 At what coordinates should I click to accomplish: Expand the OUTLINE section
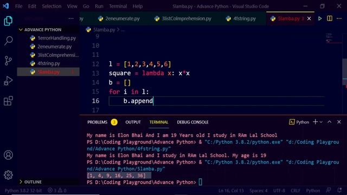48,182
